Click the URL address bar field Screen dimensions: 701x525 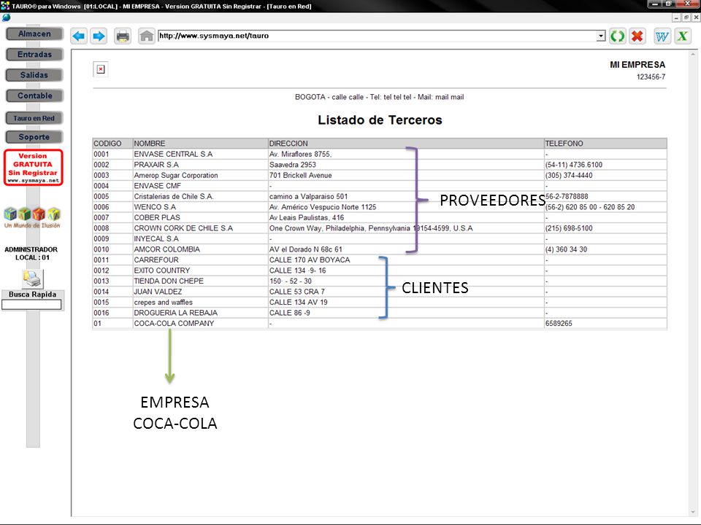pos(378,36)
